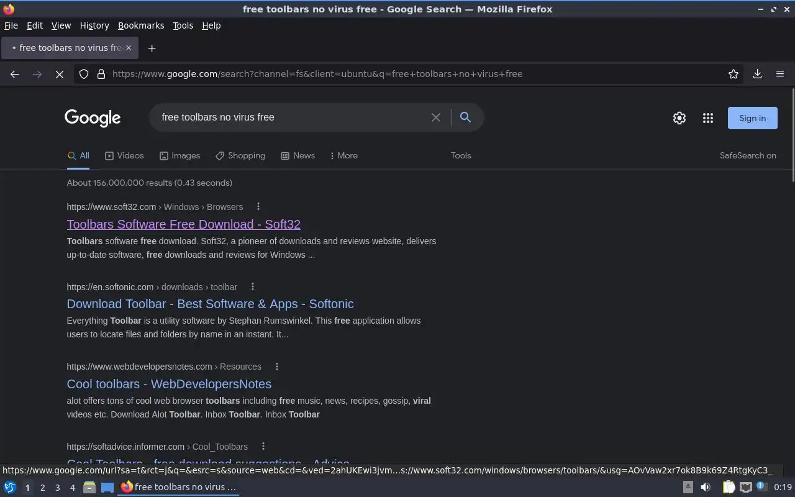Open options for the Softonic result

pos(253,287)
